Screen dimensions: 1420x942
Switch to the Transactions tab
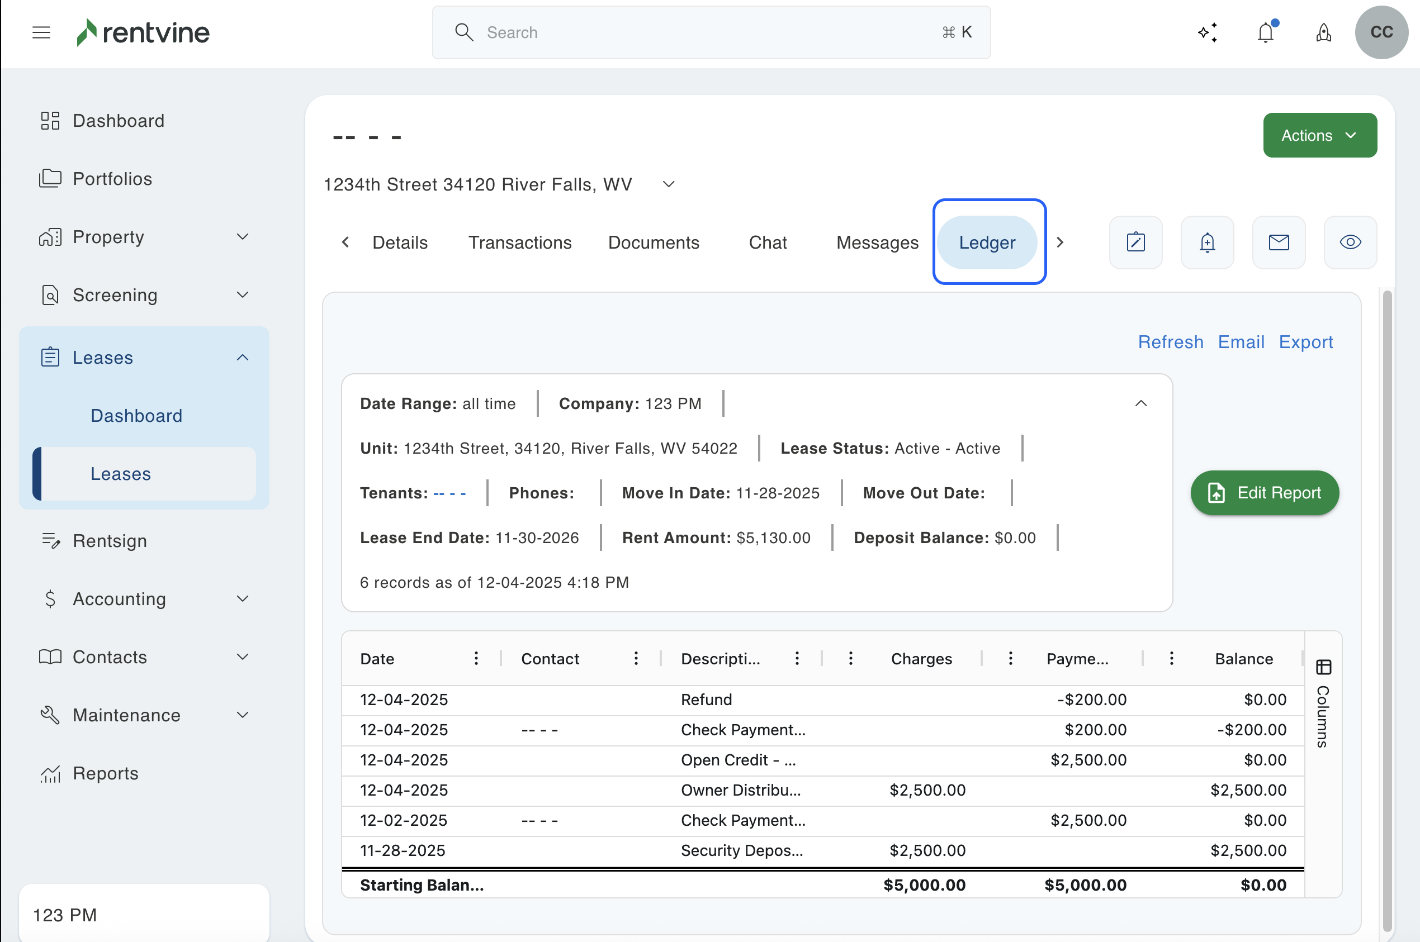coord(519,242)
